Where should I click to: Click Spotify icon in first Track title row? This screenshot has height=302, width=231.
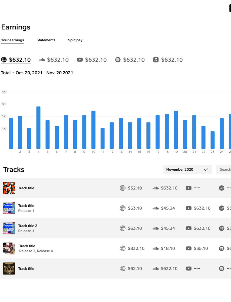click(222, 188)
